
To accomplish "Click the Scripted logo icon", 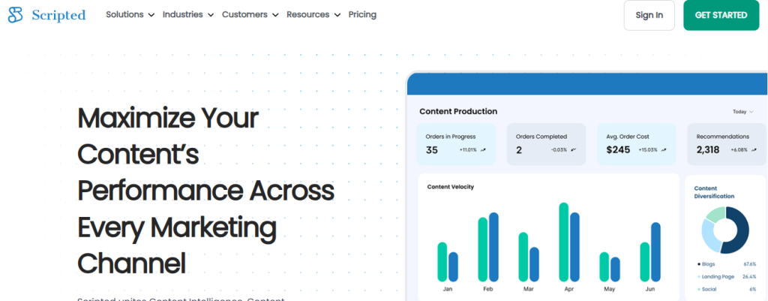I will click(x=15, y=15).
